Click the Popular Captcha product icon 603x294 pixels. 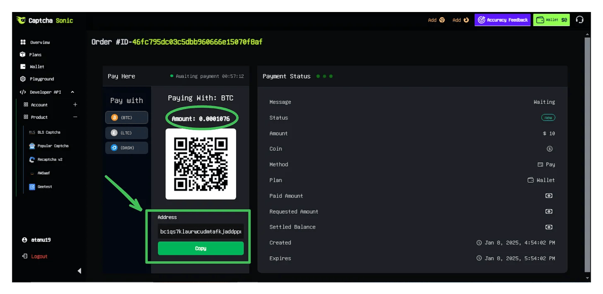pos(32,146)
